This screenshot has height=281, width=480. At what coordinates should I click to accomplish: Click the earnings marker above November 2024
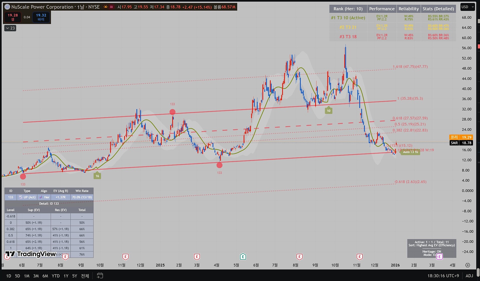[125, 257]
